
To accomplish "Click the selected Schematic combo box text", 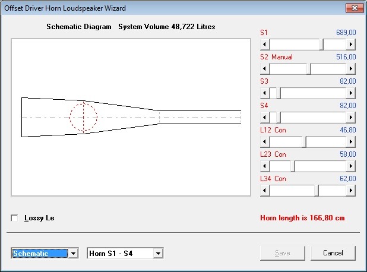I will tap(40, 253).
